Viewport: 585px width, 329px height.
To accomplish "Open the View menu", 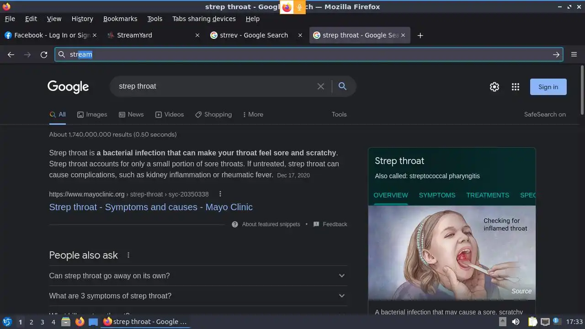I will [x=54, y=19].
